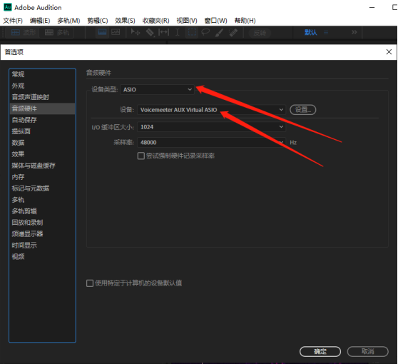Click the 反转 button in toolbar

pos(260,33)
